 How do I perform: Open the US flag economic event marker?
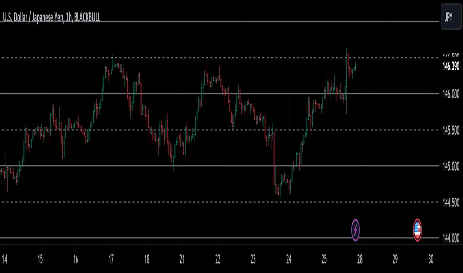coord(417,230)
